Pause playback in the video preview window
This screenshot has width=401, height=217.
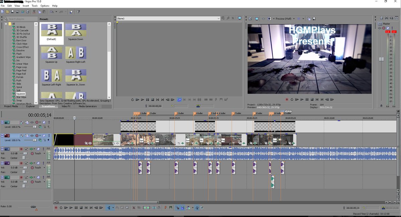coord(307,99)
